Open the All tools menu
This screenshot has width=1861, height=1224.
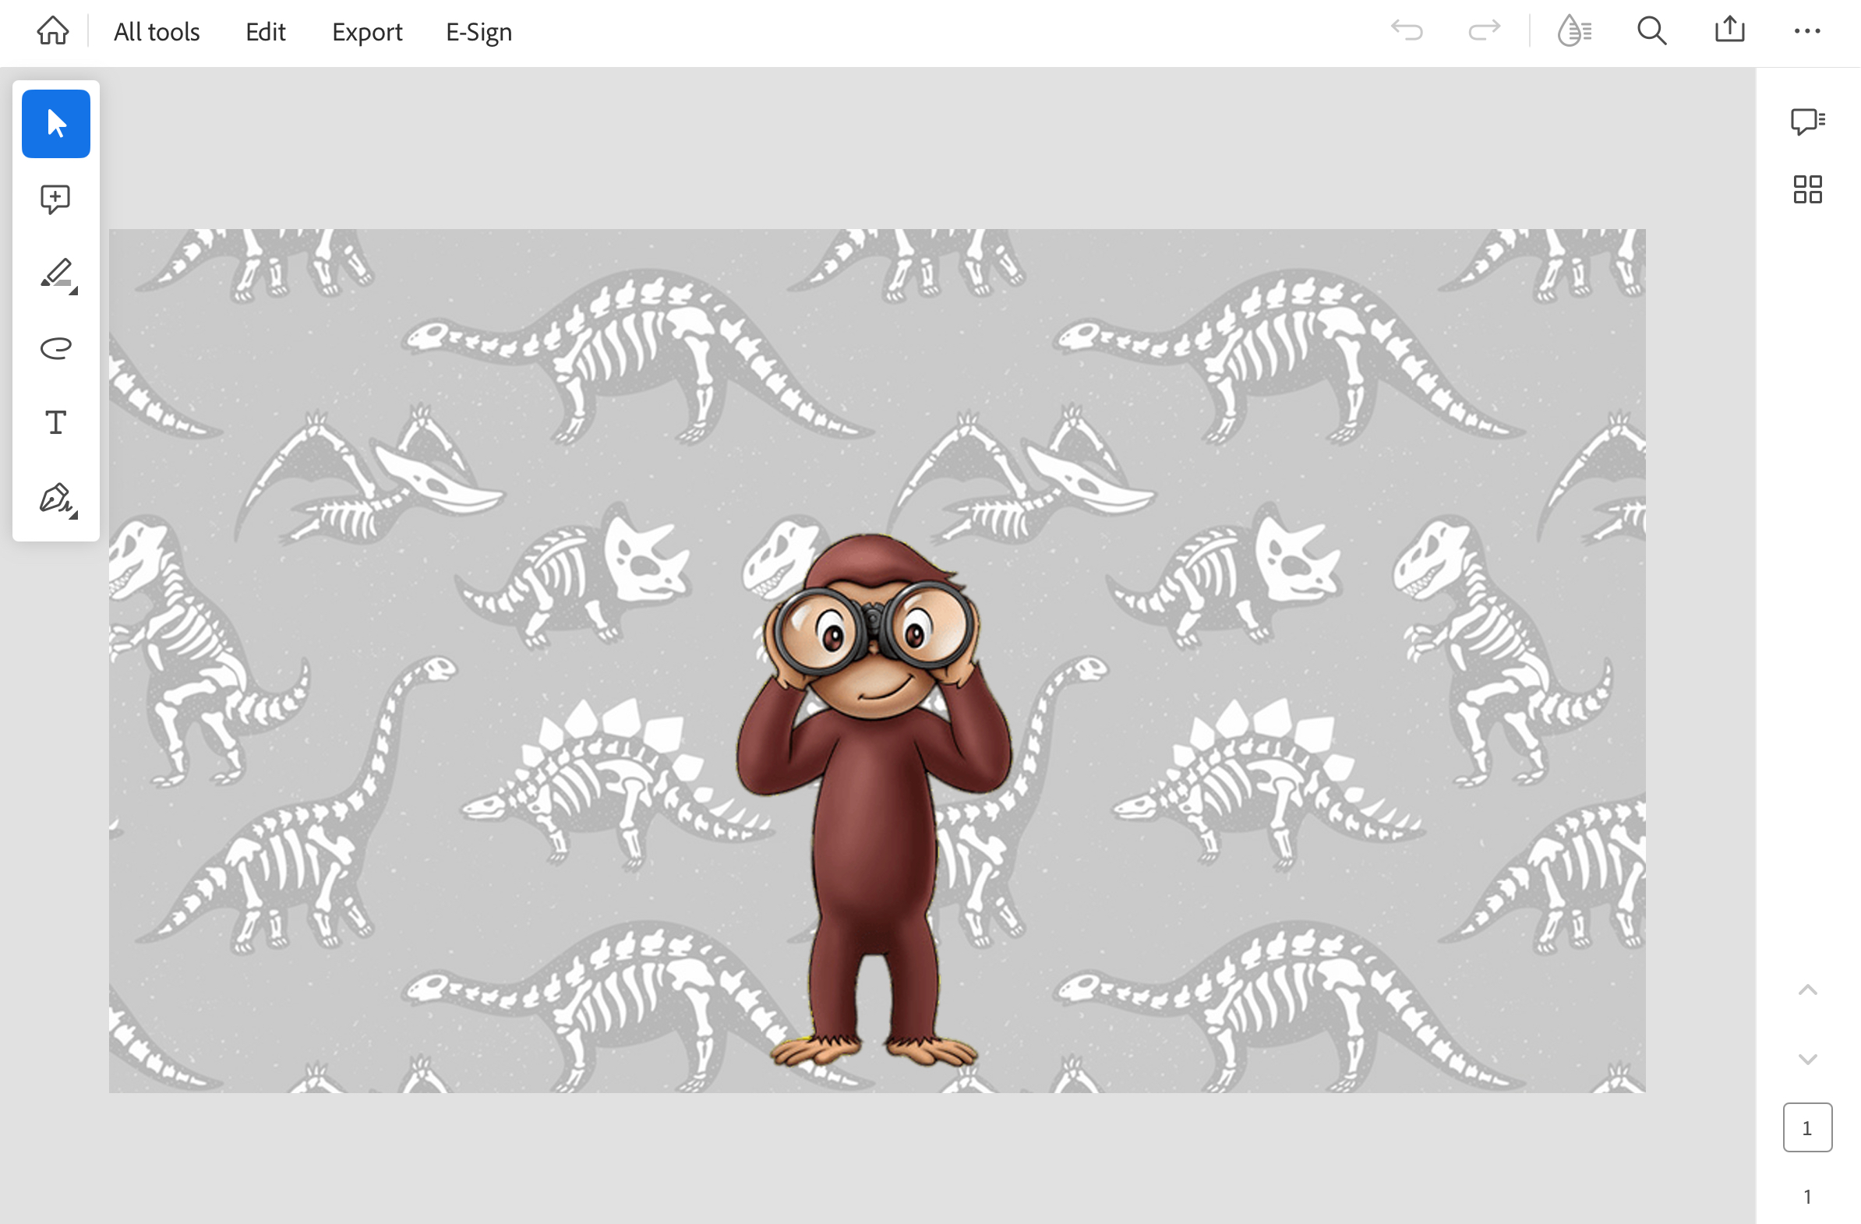157,32
